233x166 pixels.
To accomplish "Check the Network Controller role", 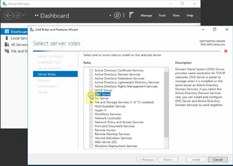I will [91, 118].
